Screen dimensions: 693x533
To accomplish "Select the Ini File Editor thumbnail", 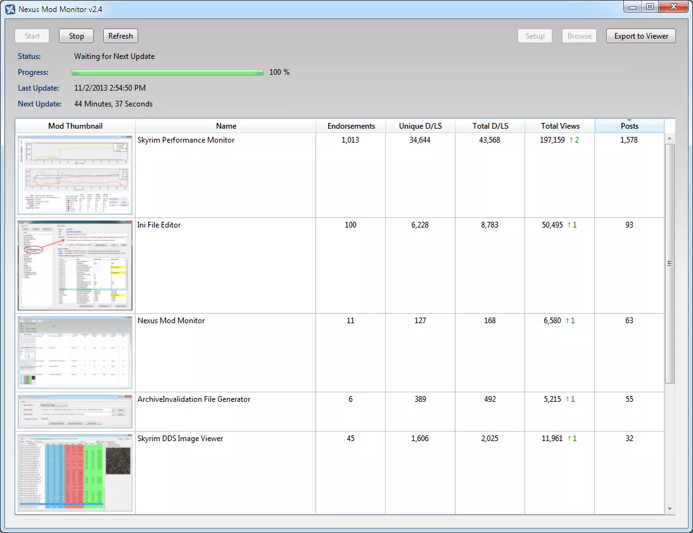I will pyautogui.click(x=75, y=266).
